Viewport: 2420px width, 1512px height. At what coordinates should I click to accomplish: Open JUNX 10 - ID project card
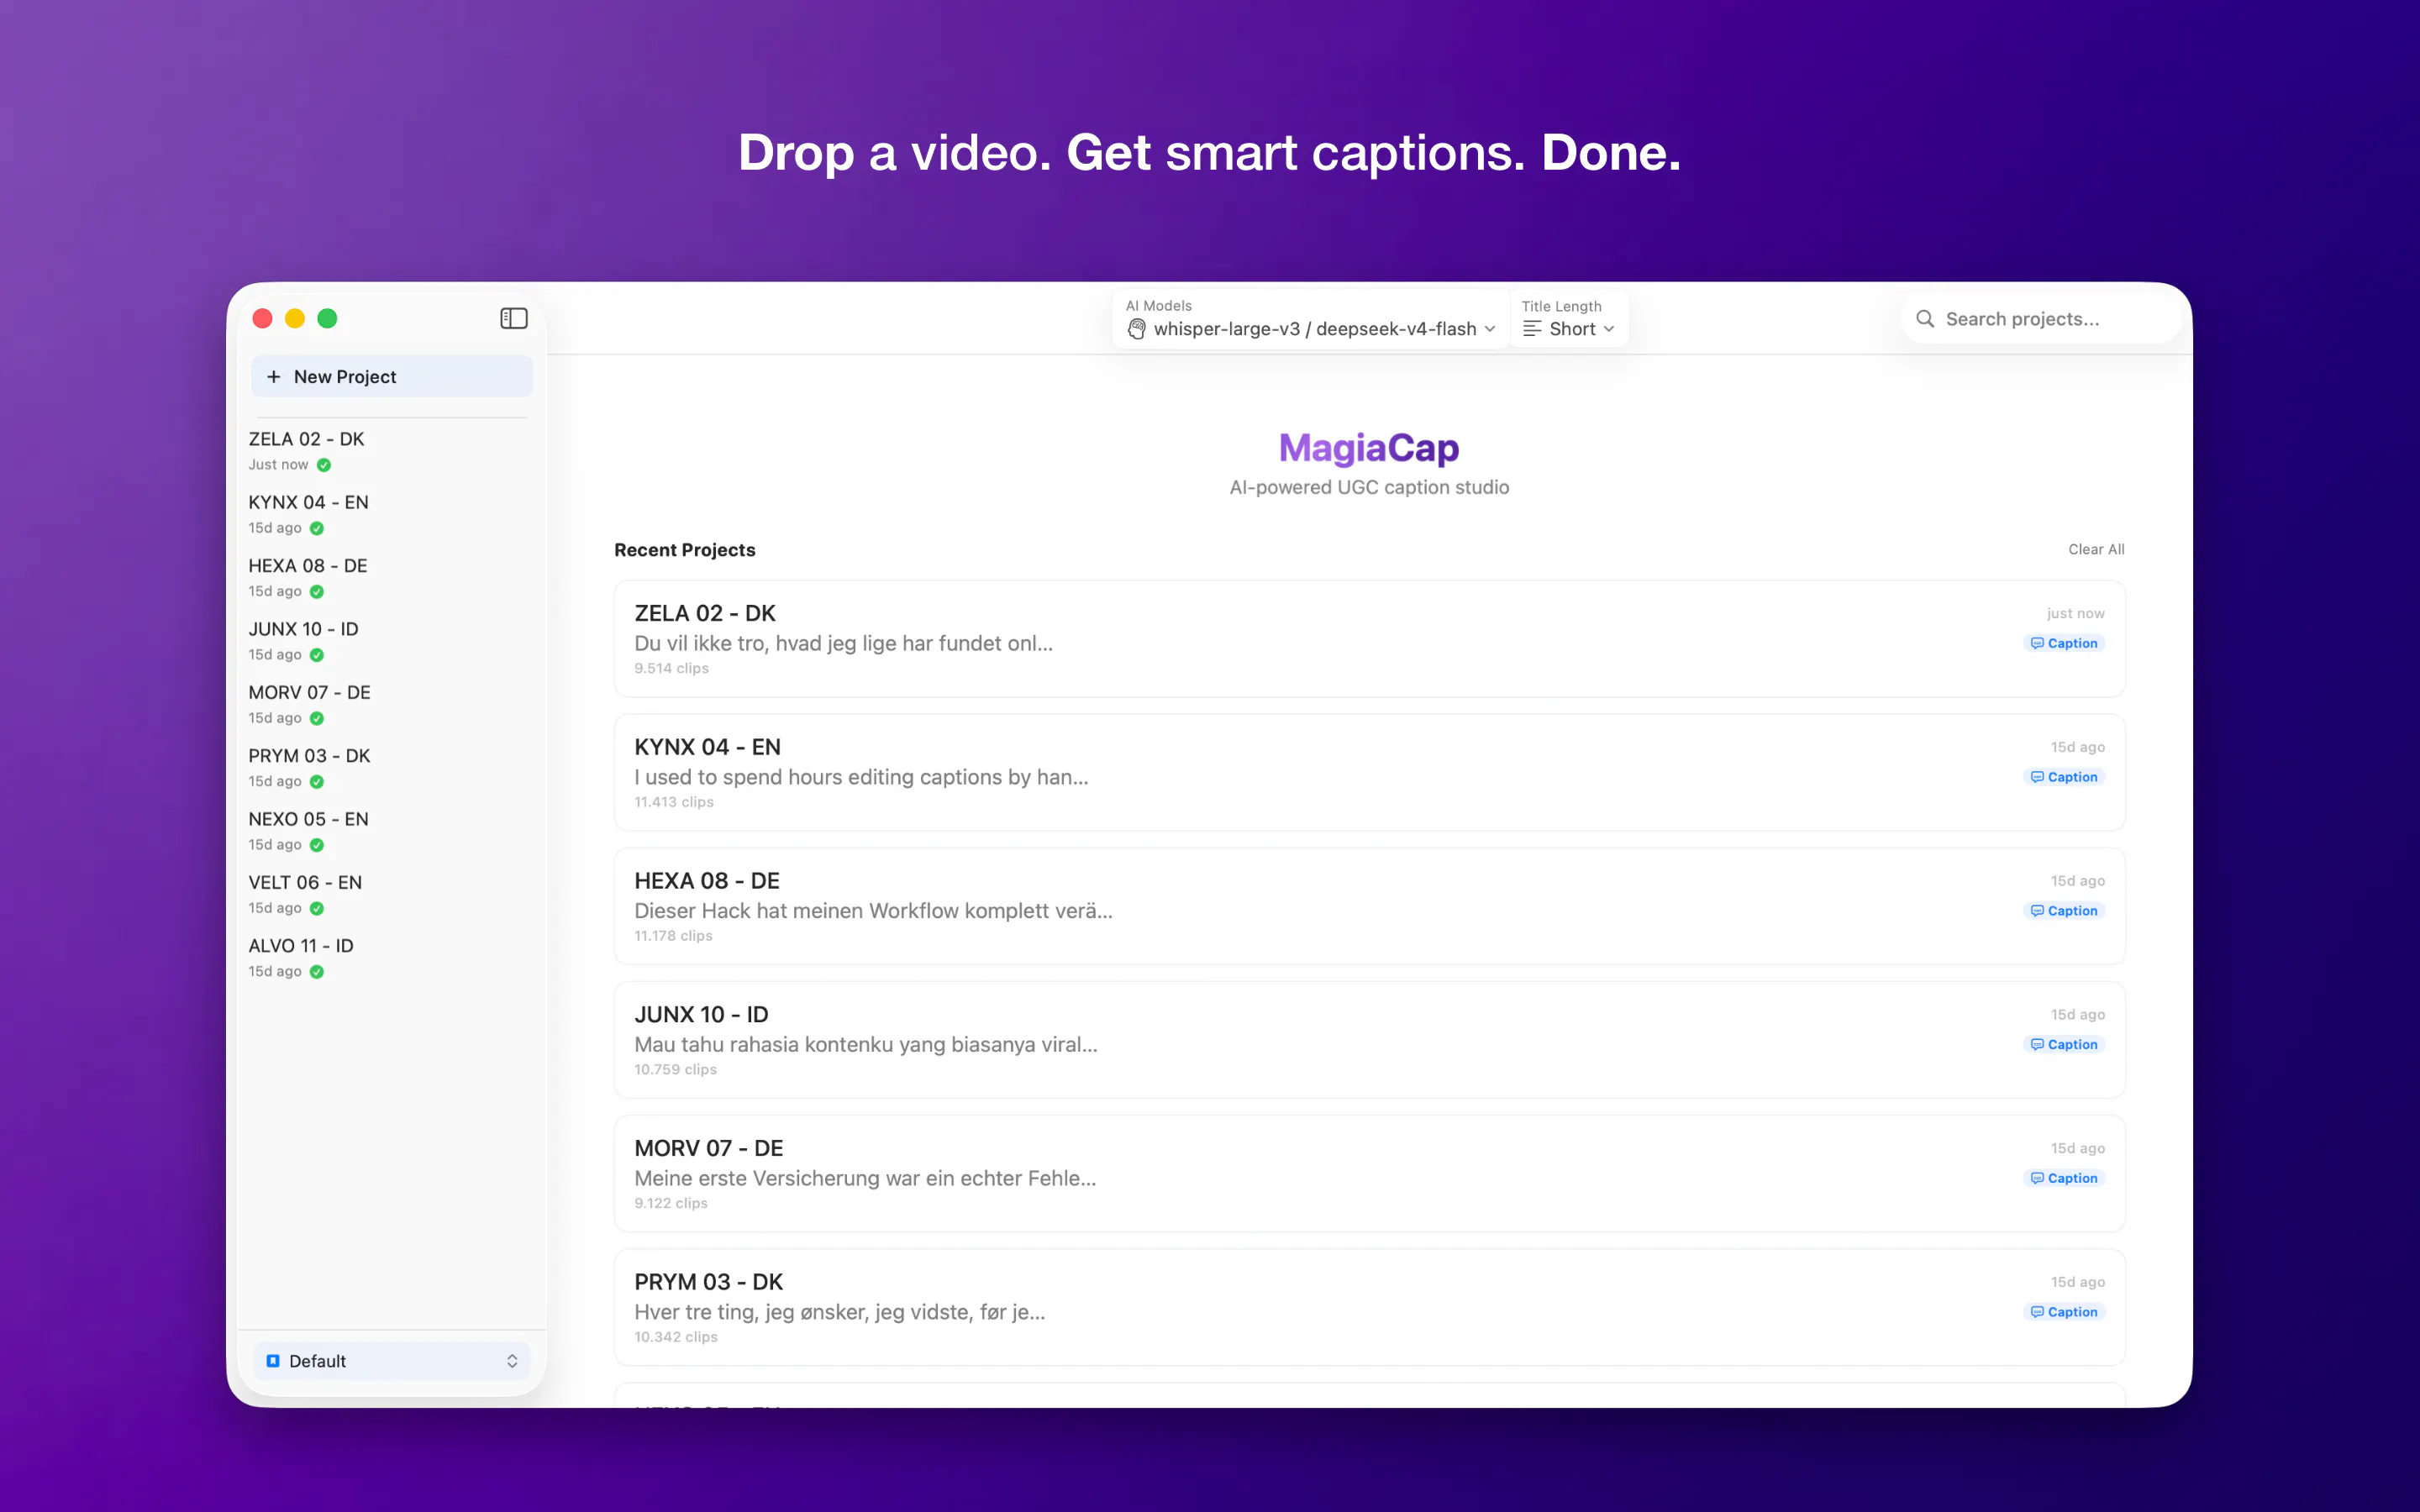coord(1369,1040)
